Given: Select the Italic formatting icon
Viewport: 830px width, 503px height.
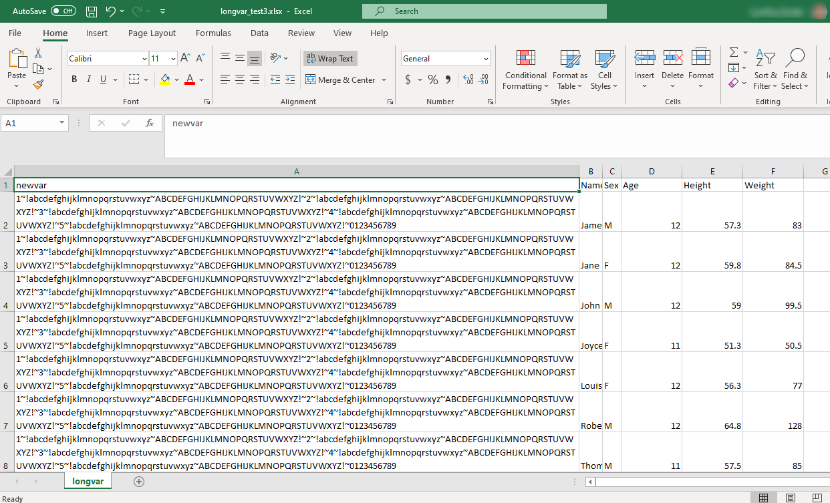Looking at the screenshot, I should (x=89, y=79).
